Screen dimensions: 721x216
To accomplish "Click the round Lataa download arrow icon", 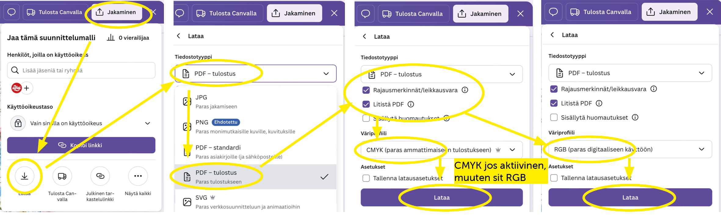I will point(24,176).
